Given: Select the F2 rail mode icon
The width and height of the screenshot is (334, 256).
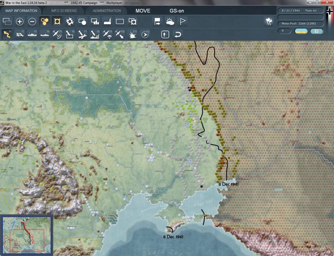Looking at the screenshot, I should tap(20, 34).
